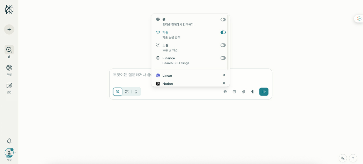Screen dimensions: 363x164
Task: Open the sources selector academic cap icon
Action: point(225,92)
